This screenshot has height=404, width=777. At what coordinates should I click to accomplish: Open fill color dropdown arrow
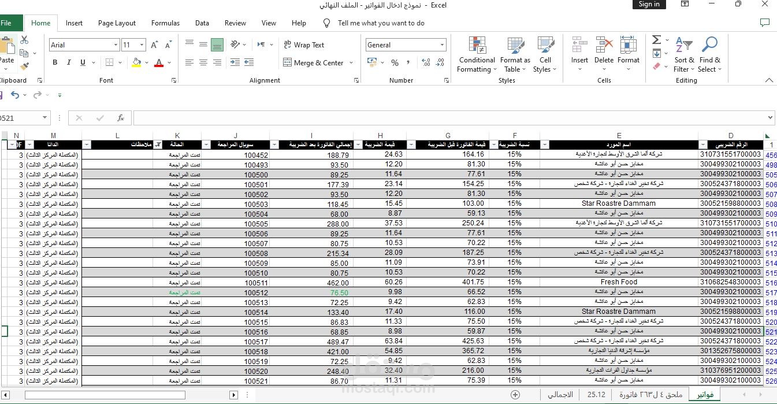click(x=146, y=62)
